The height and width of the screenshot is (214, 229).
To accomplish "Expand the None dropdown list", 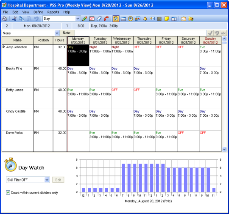I will point(57,33).
